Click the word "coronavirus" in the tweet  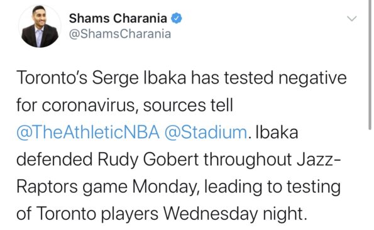[x=91, y=106]
